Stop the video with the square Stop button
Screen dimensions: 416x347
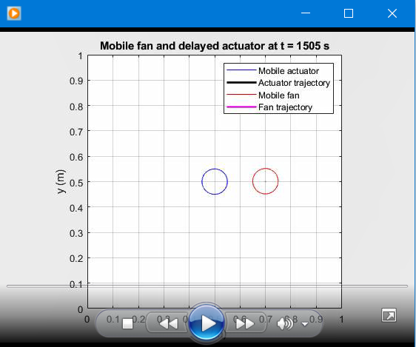pyautogui.click(x=127, y=323)
